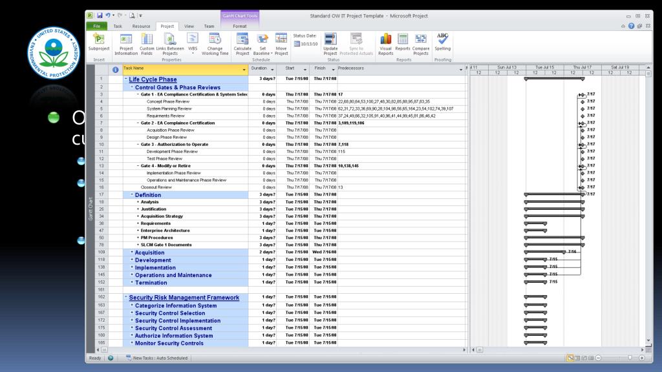Open Custom Fields settings
Image resolution: width=662 pixels, height=372 pixels.
pos(147,45)
